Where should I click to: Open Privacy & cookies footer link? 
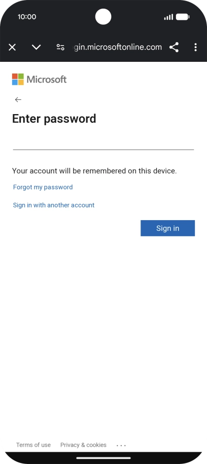click(x=83, y=445)
